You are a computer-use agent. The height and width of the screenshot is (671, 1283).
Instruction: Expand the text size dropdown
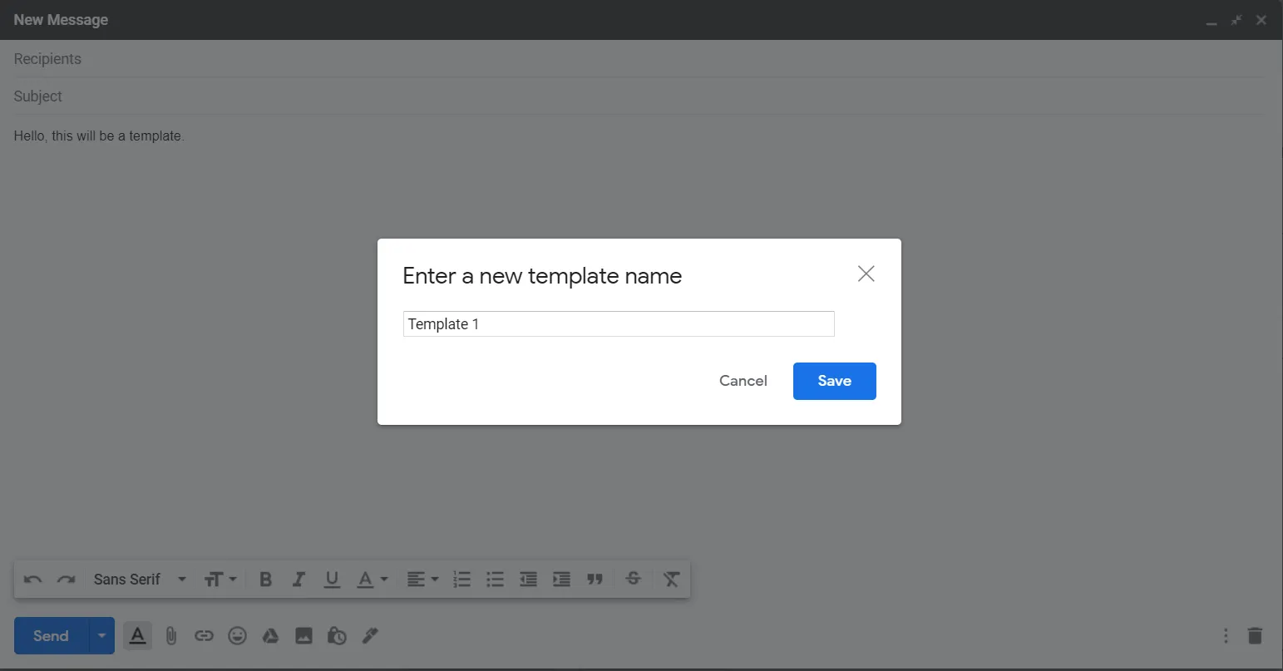[x=220, y=580]
